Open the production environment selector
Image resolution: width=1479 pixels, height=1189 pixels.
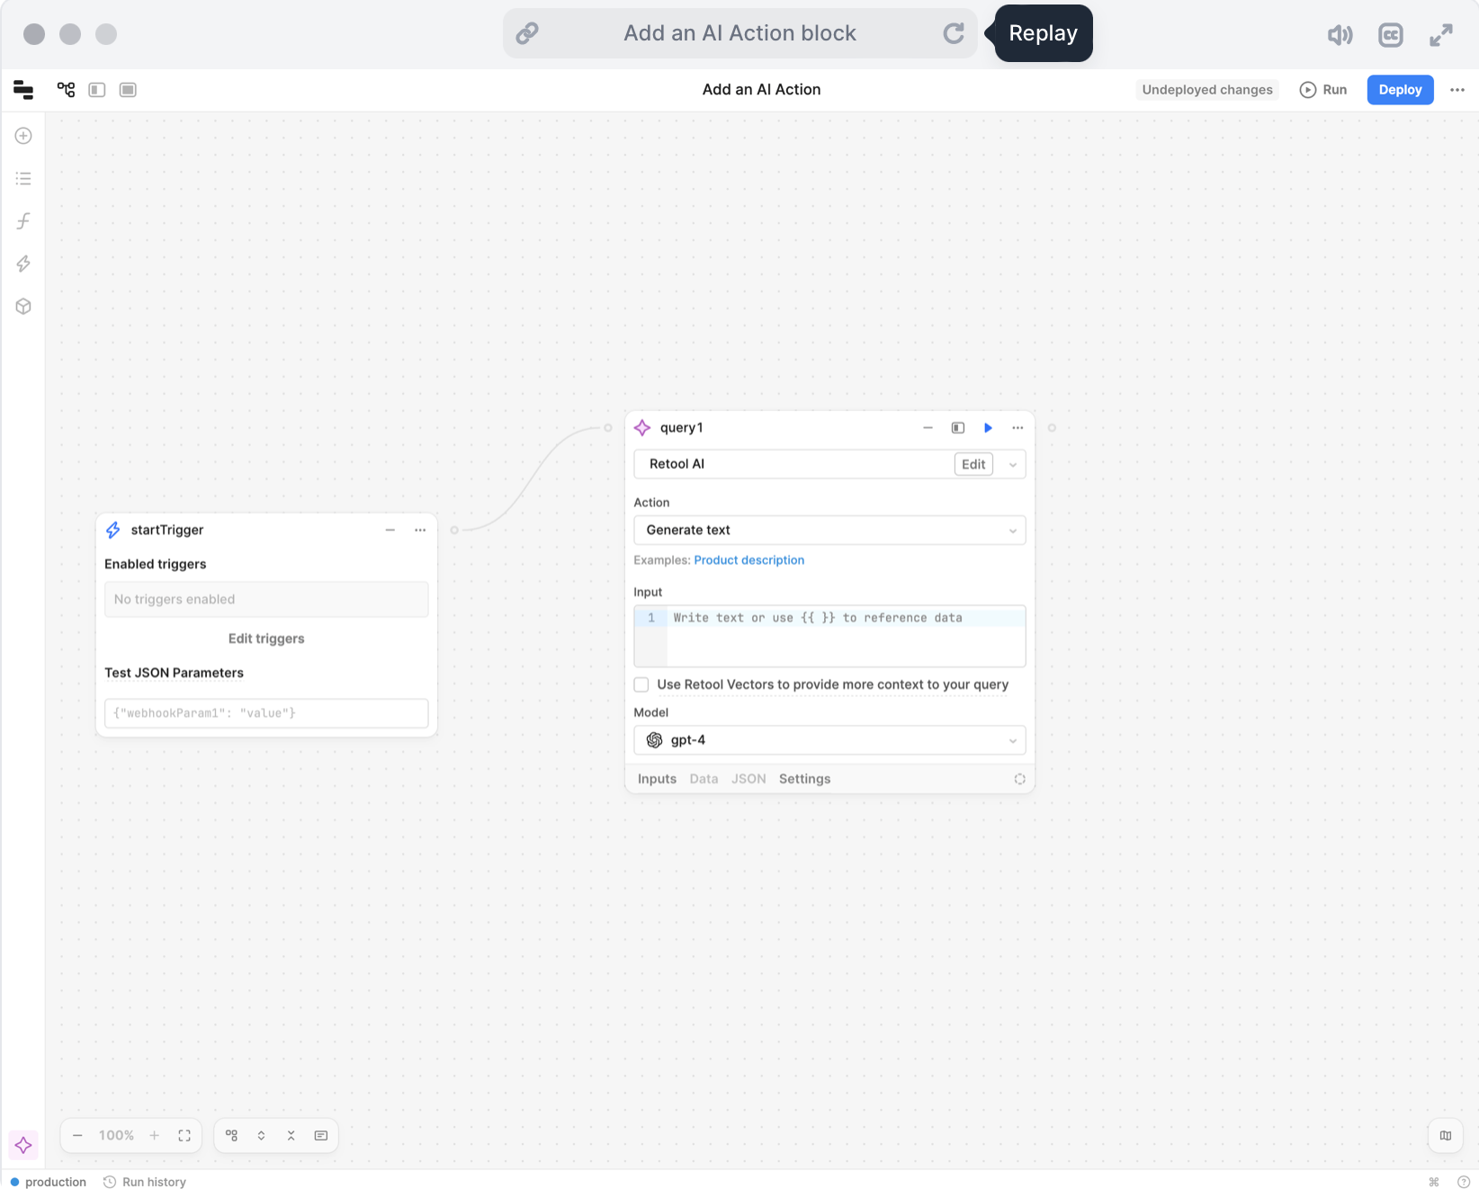coord(49,1182)
